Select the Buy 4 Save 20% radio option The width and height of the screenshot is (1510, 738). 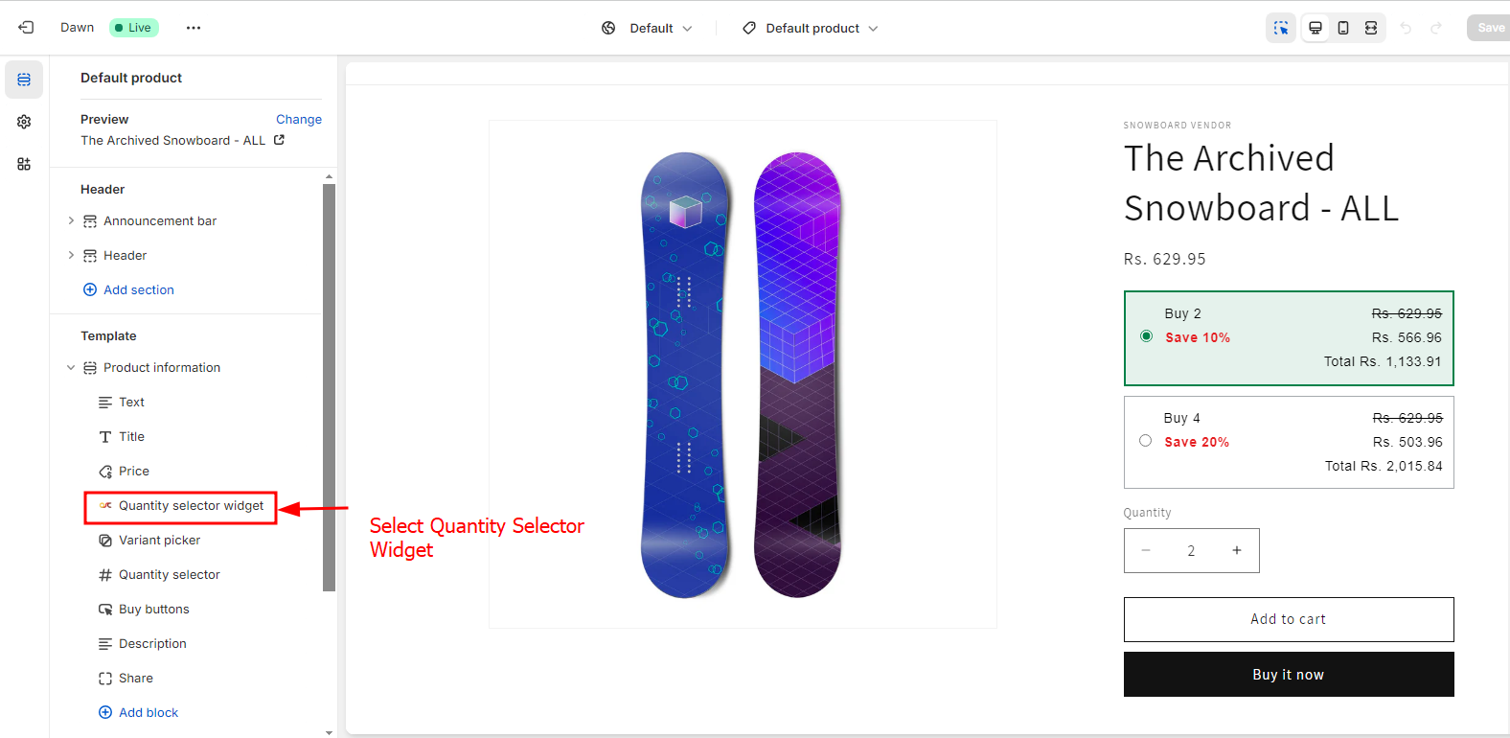coord(1145,441)
